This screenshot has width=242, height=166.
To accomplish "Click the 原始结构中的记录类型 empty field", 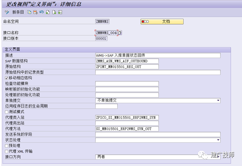I will coord(158,72).
